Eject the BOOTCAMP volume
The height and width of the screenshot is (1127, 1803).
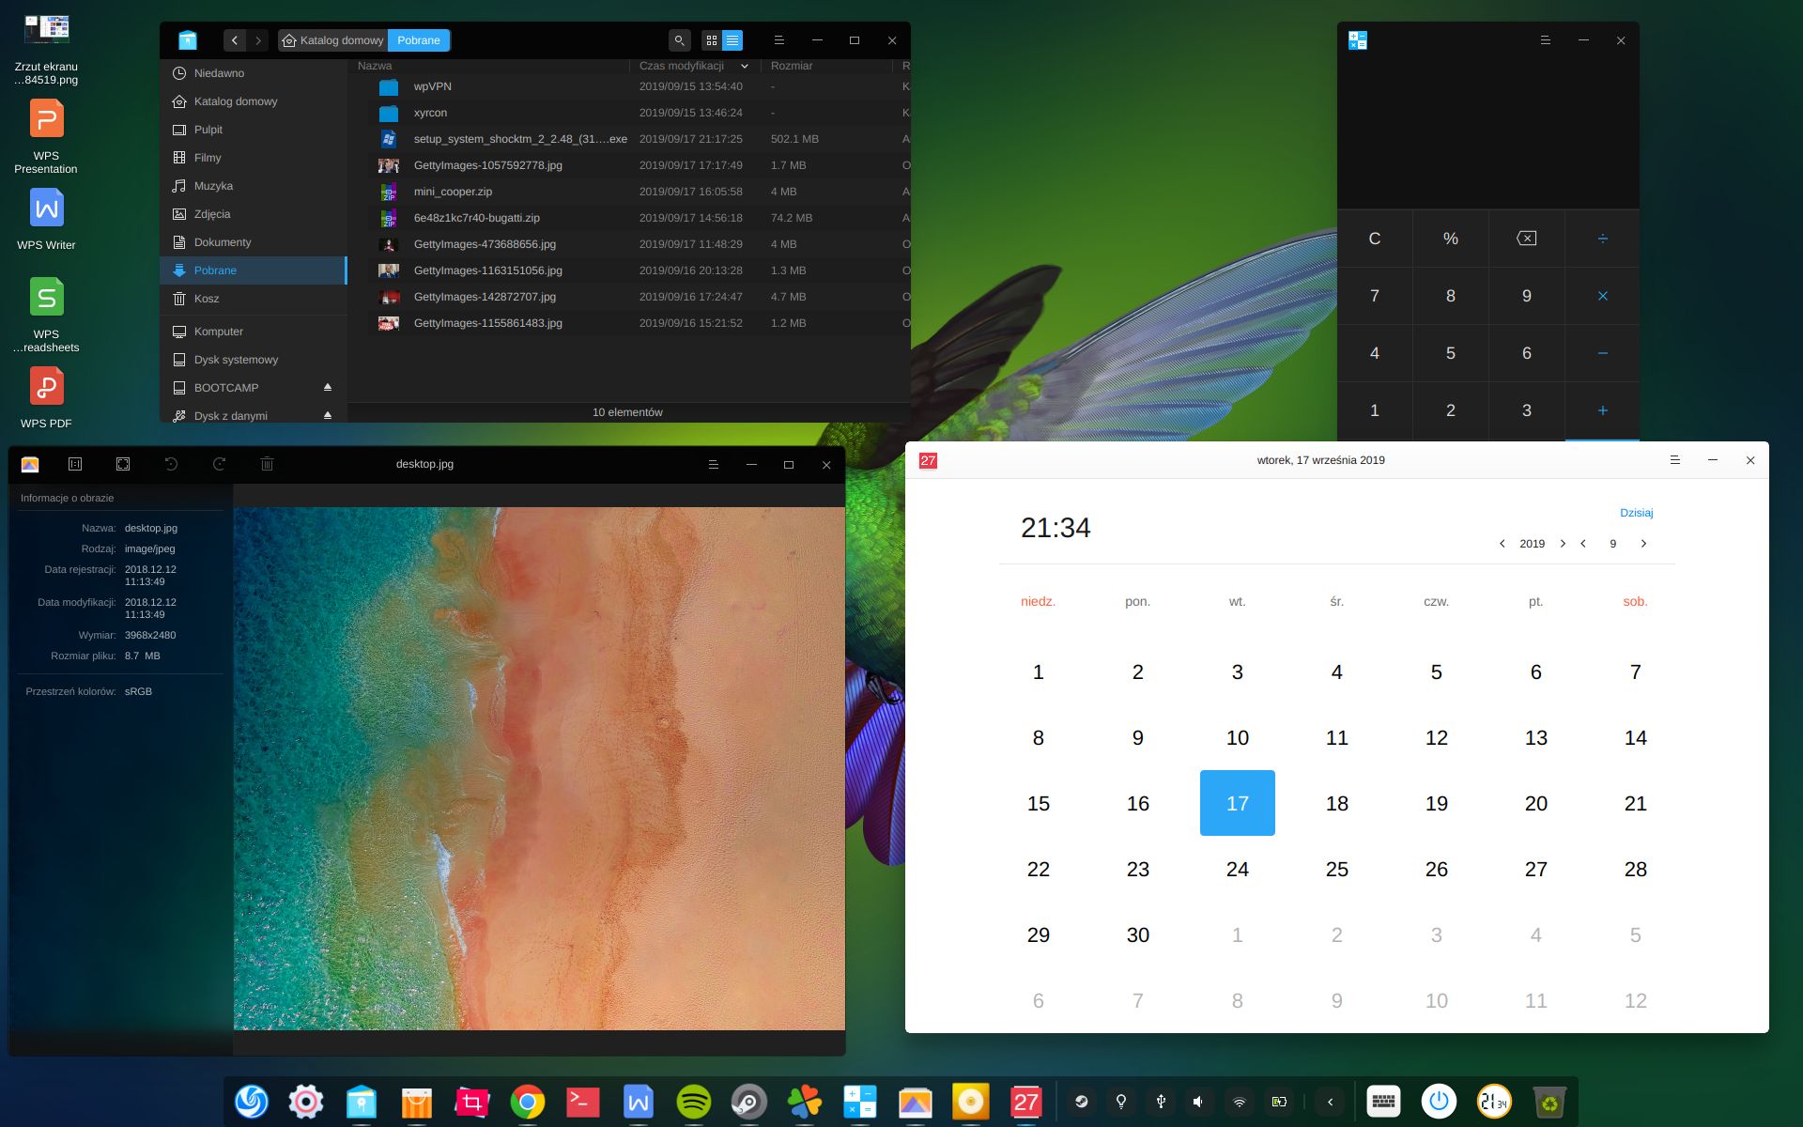pyautogui.click(x=327, y=387)
